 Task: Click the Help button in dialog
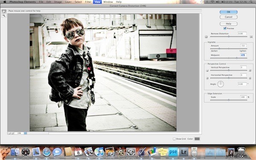pos(228,24)
